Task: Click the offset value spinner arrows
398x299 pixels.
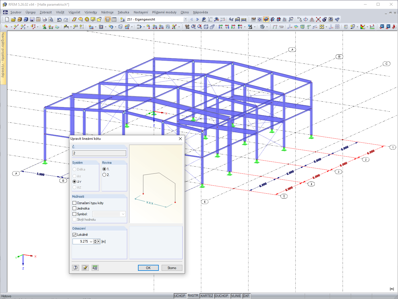Action: (95, 241)
